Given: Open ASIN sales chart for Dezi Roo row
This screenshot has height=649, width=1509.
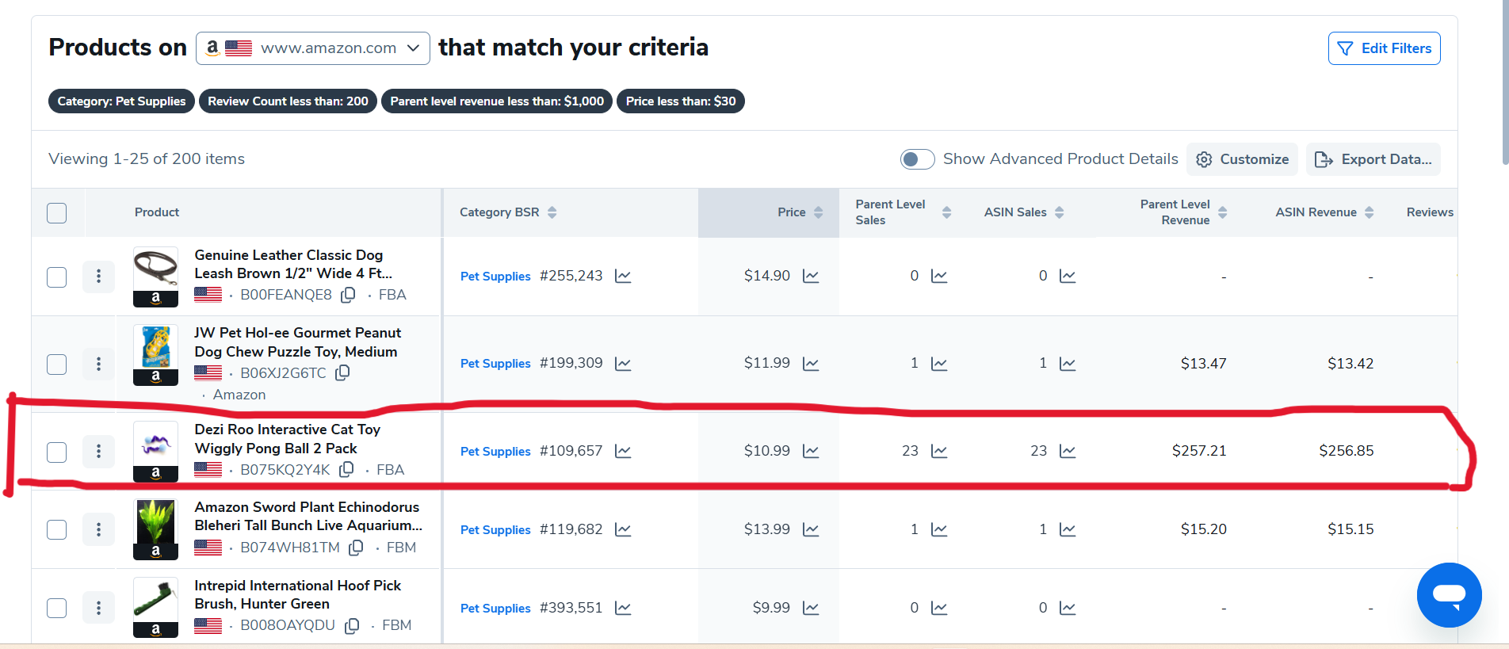Looking at the screenshot, I should coord(1068,451).
